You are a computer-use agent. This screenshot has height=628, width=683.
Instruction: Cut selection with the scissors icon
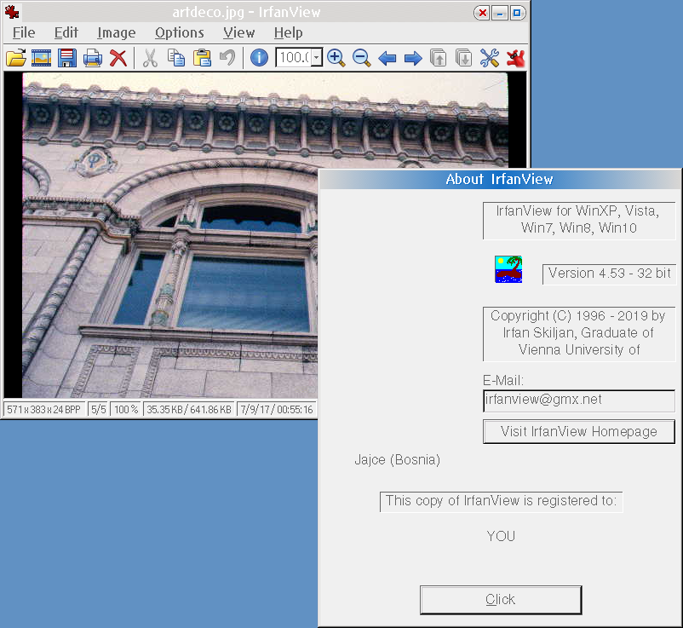[x=150, y=58]
